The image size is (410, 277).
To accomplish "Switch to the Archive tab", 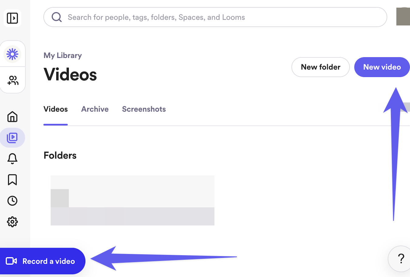I will coord(95,109).
